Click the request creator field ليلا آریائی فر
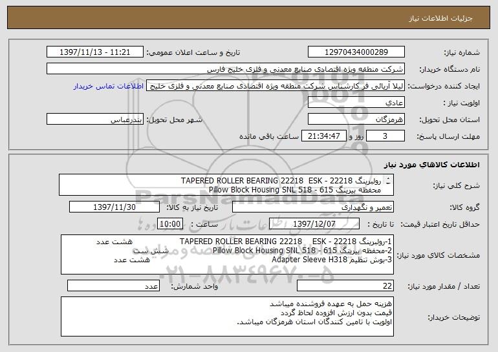Screen dimensions: 498x352 (x=276, y=86)
